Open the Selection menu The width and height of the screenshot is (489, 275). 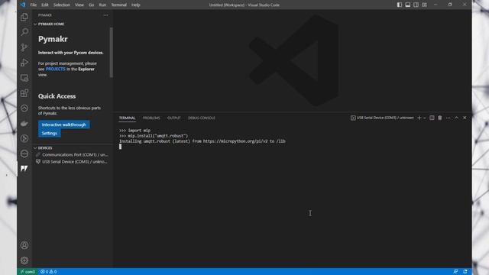62,5
